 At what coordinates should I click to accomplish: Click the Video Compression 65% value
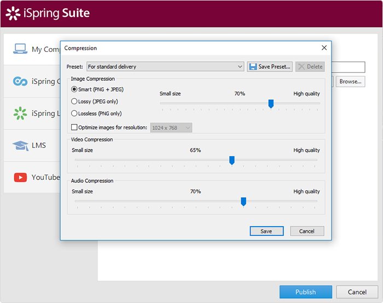(195, 150)
